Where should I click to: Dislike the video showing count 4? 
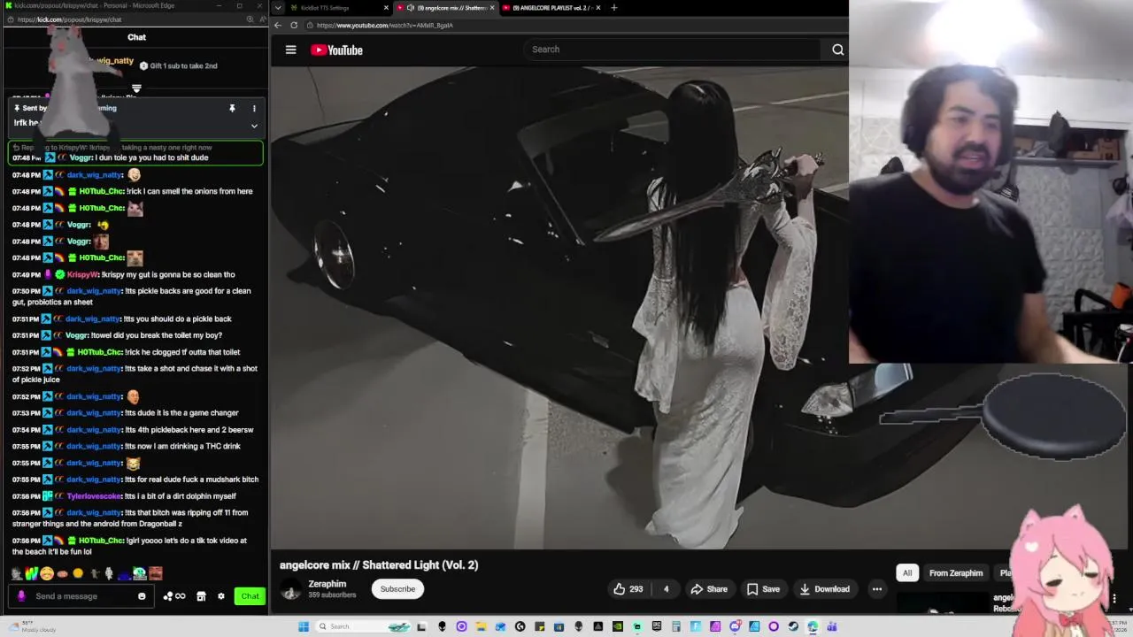666,589
